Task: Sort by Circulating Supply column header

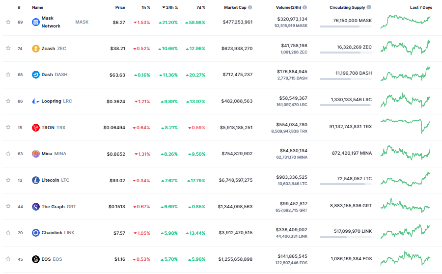Action: 347,7
